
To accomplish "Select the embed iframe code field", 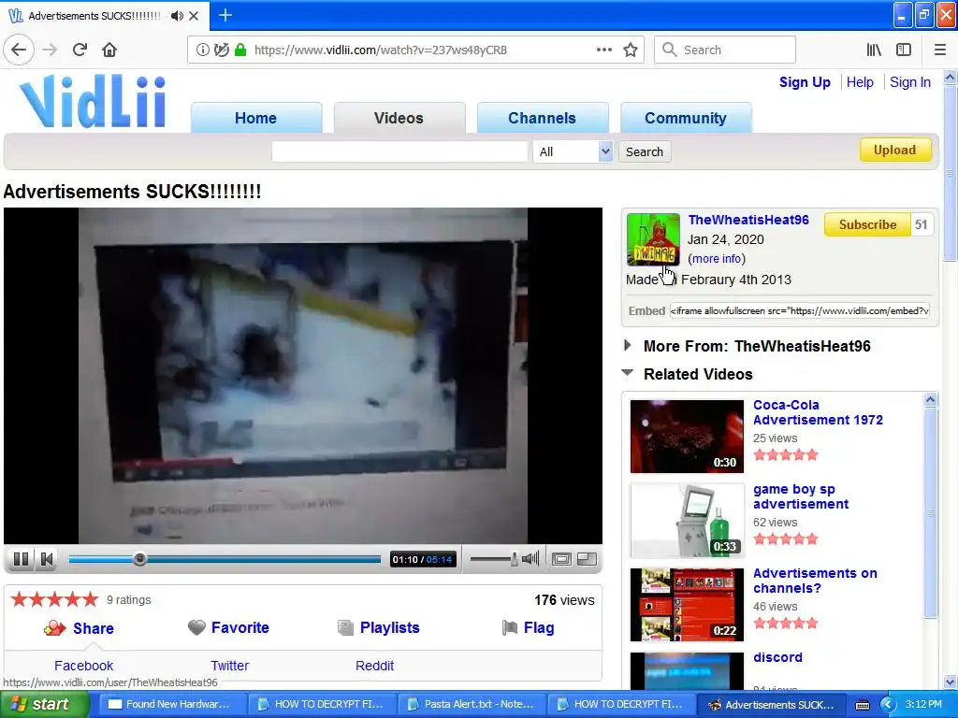I will tap(800, 310).
